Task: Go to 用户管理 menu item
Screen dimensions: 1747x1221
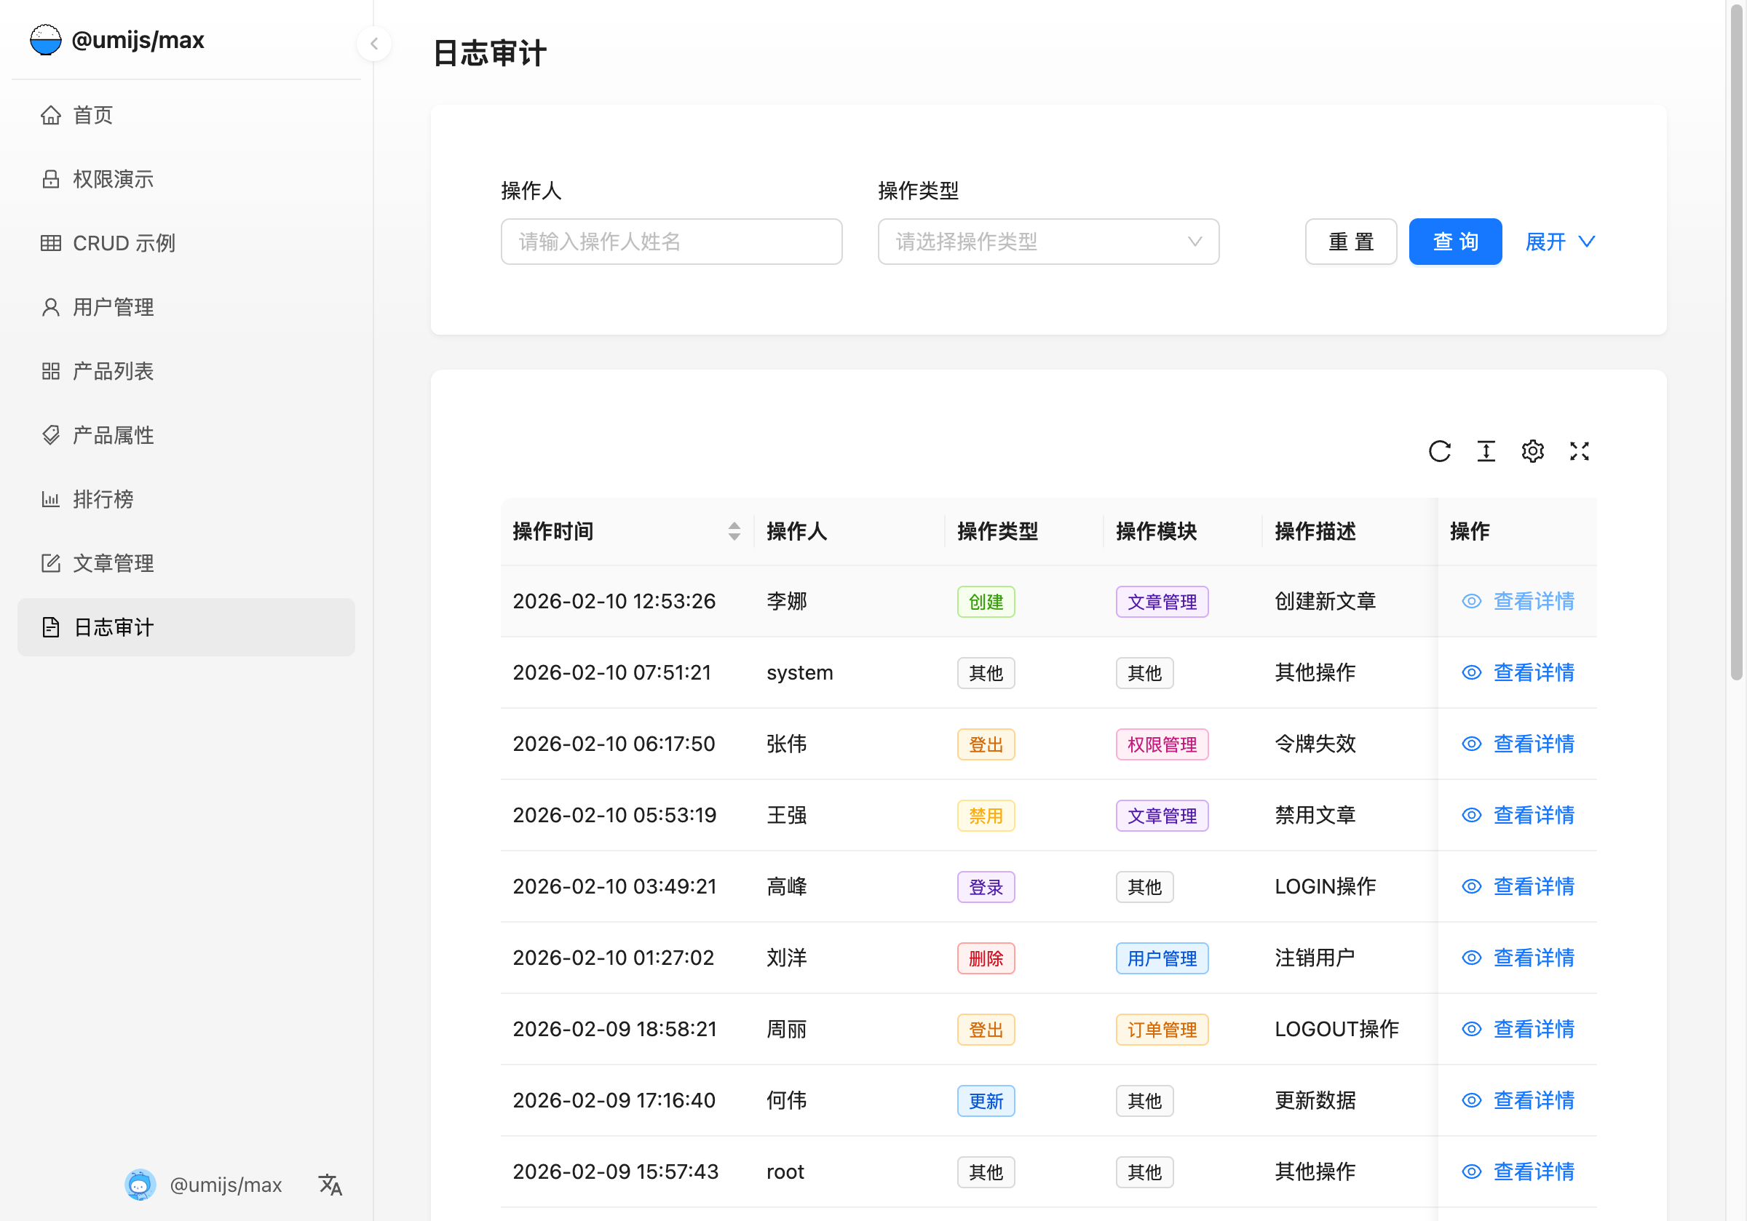Action: pyautogui.click(x=114, y=307)
